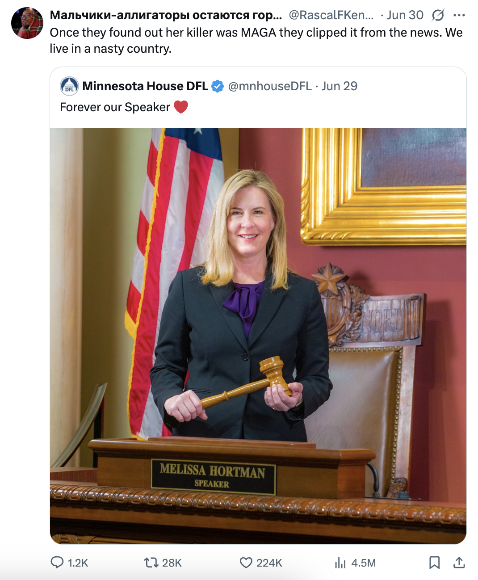Bookmark this post
478x580 pixels.
tap(434, 562)
